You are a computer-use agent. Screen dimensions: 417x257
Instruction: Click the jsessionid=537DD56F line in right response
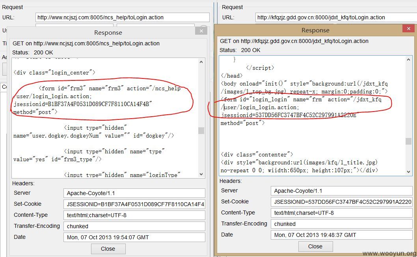click(290, 115)
